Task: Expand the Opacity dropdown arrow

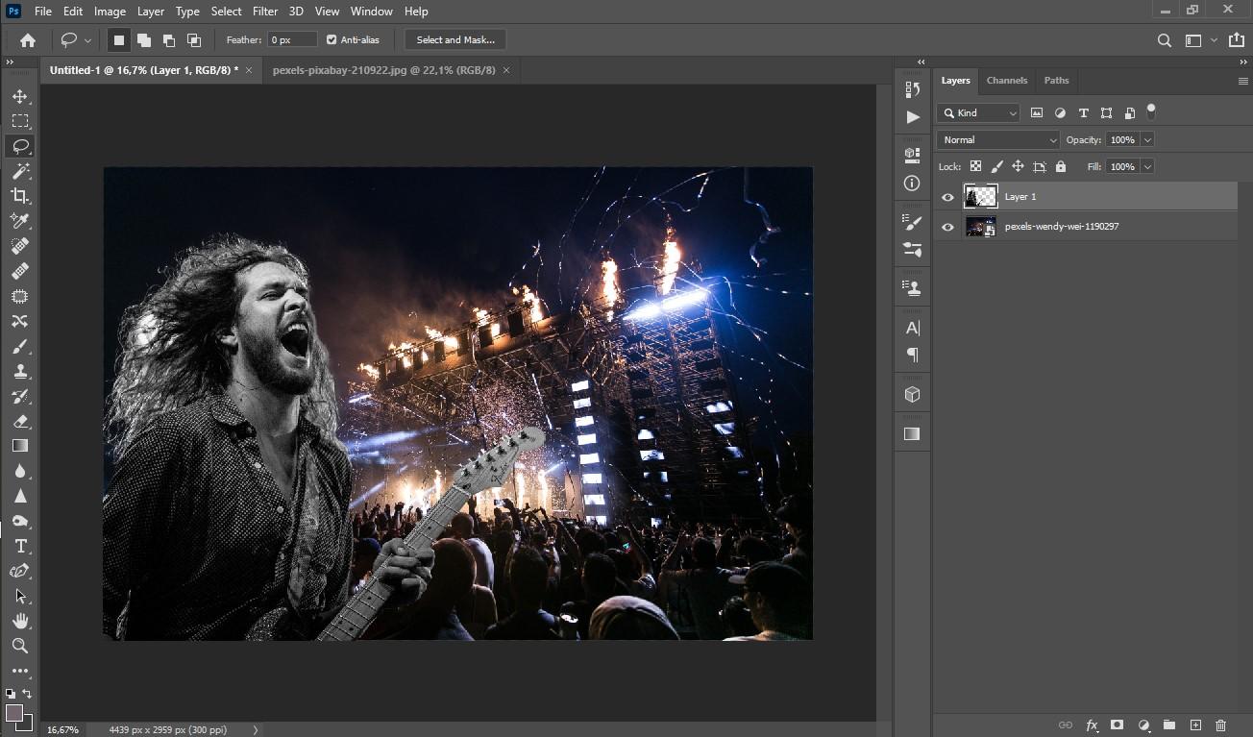Action: (x=1147, y=139)
